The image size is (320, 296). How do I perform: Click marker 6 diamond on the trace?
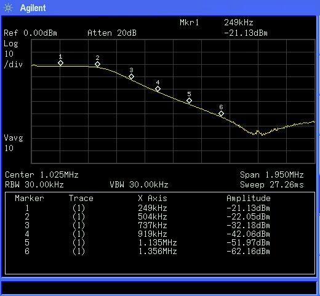tap(221, 113)
